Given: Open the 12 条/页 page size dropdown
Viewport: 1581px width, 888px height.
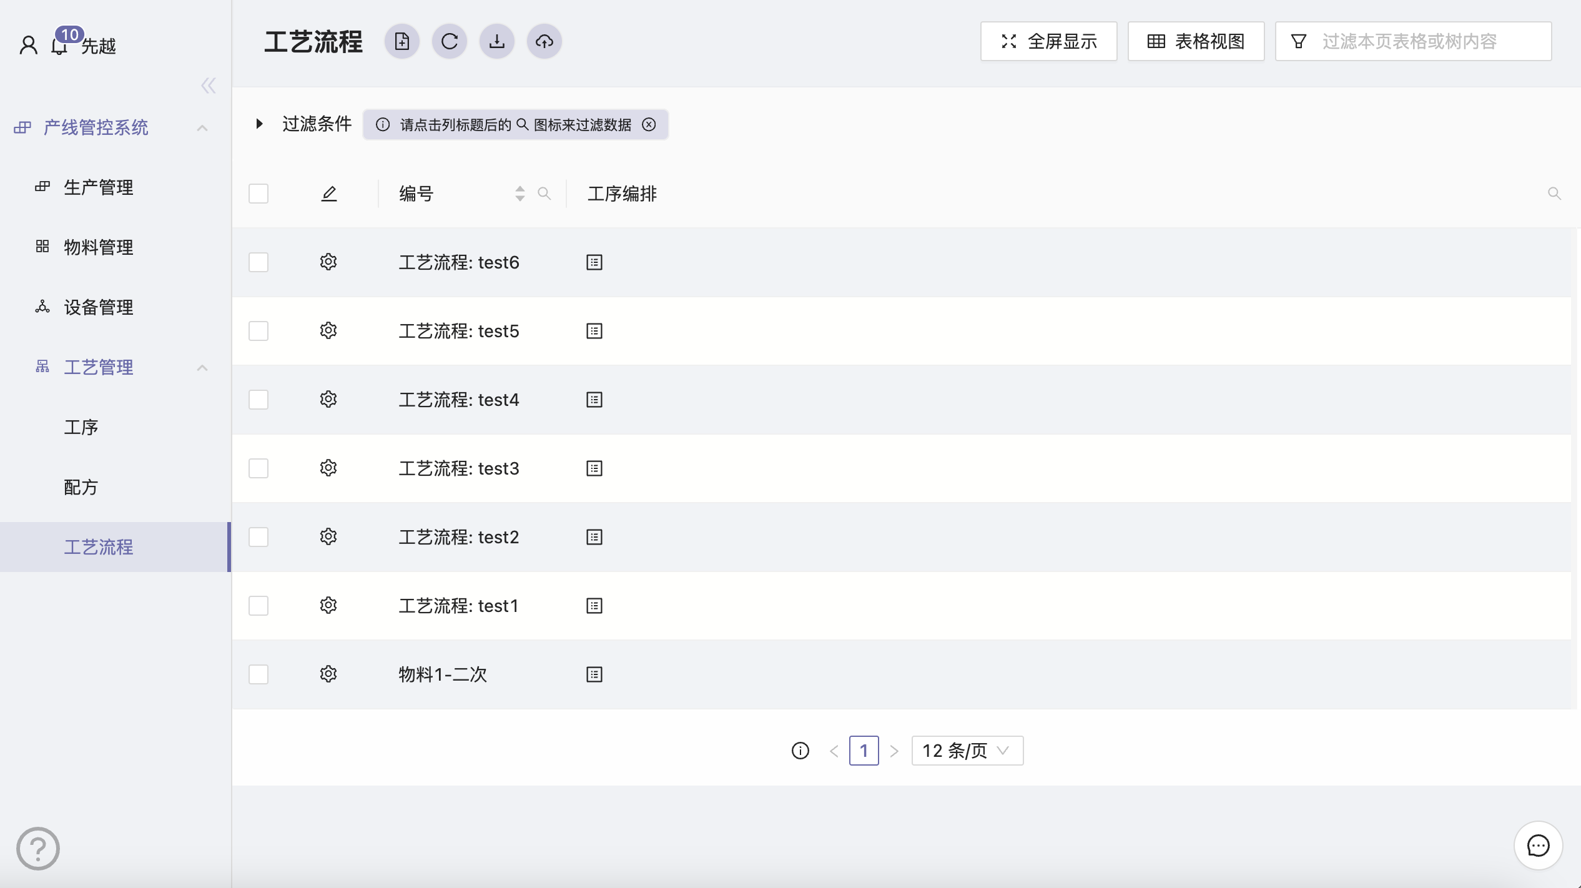Looking at the screenshot, I should 967,751.
